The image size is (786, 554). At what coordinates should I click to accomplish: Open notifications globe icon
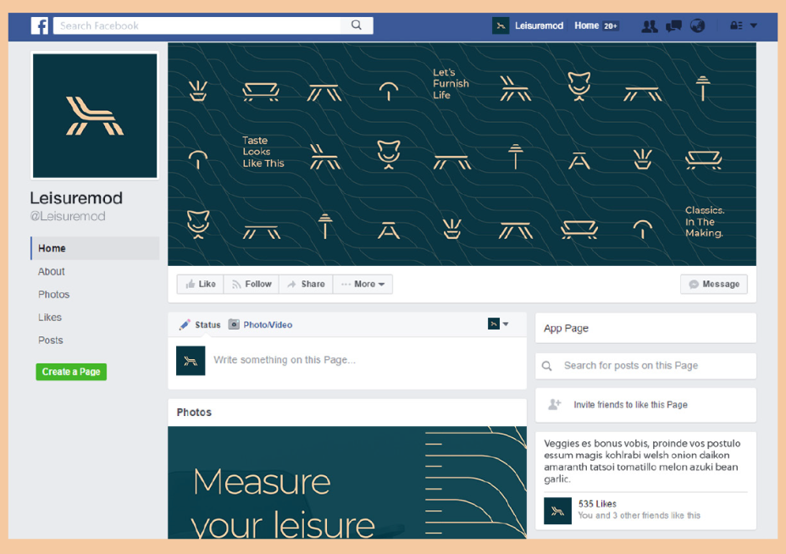(697, 25)
